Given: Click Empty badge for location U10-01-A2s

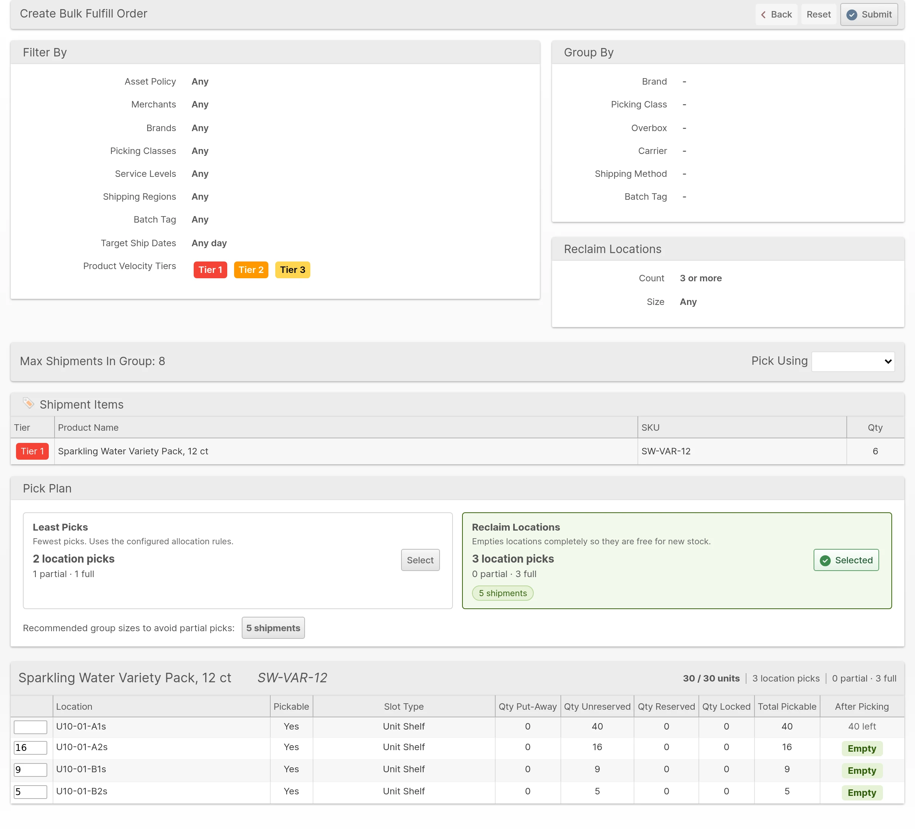Looking at the screenshot, I should [x=862, y=748].
